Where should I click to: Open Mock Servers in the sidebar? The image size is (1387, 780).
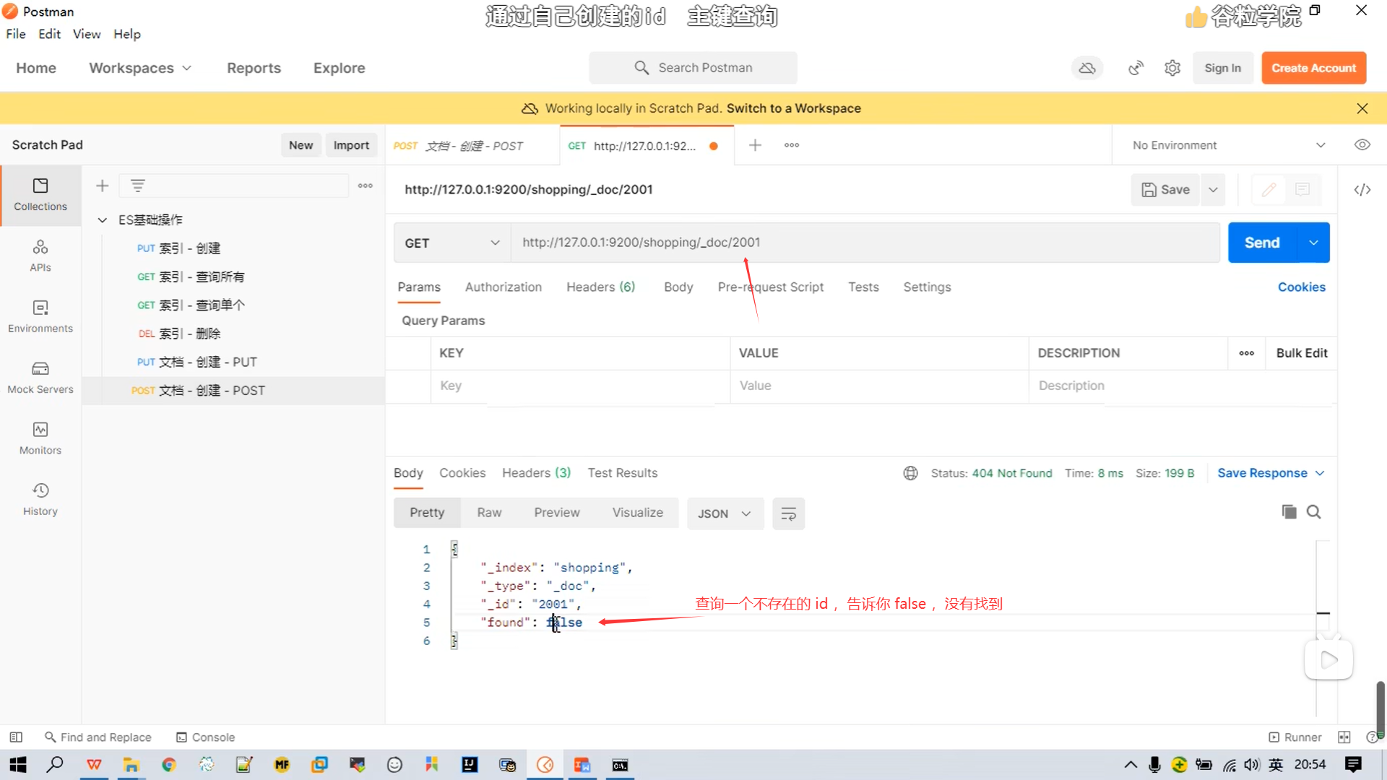pyautogui.click(x=40, y=378)
